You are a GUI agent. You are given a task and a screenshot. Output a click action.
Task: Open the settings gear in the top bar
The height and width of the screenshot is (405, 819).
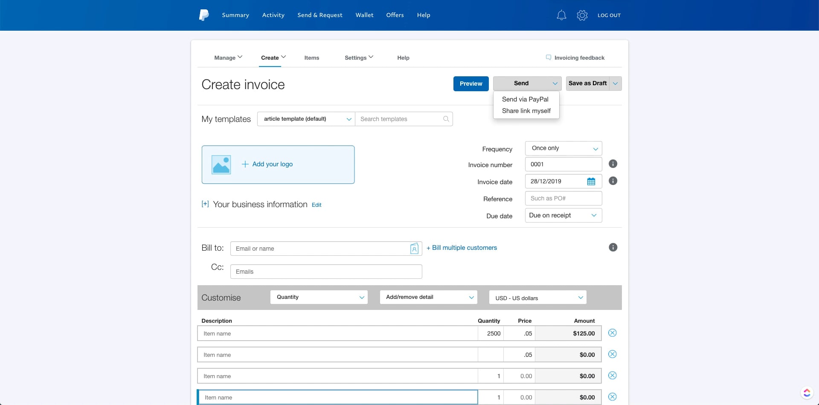[x=582, y=15]
